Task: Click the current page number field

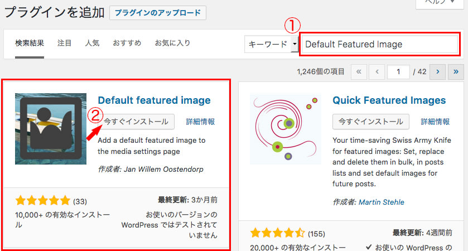Action: coord(398,72)
